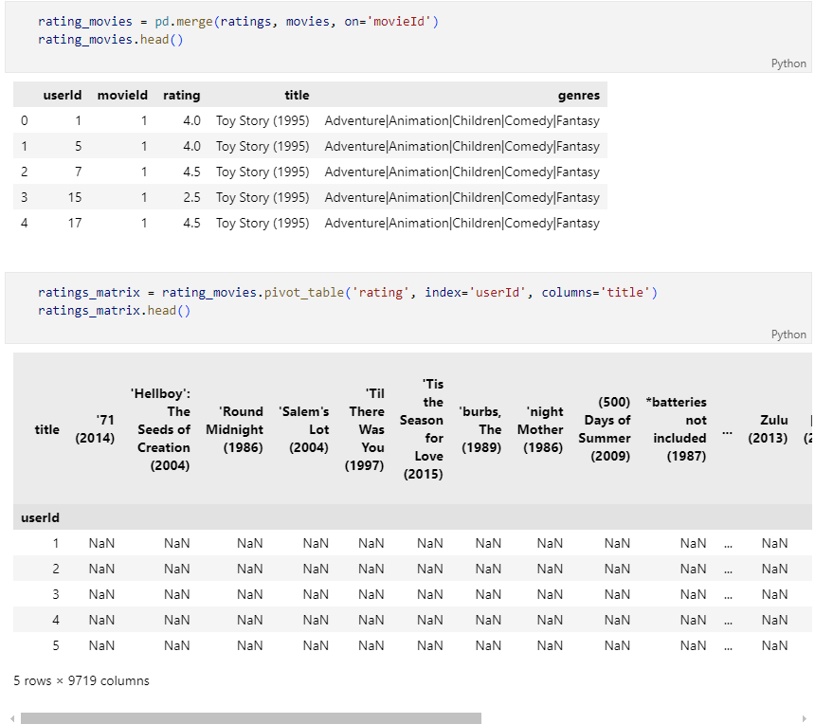Click the '5 rows × 9719 columns' summary text

(81, 680)
